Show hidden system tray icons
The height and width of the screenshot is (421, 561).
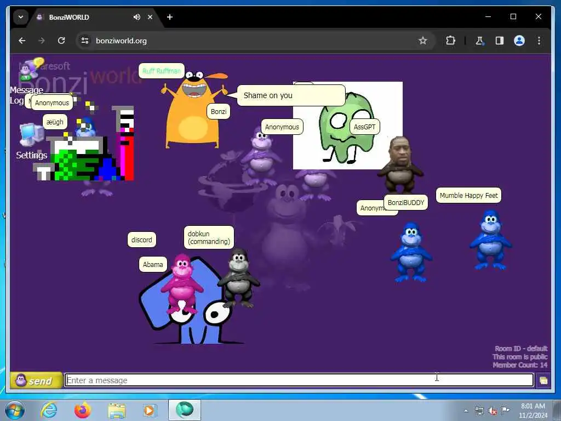pos(466,411)
